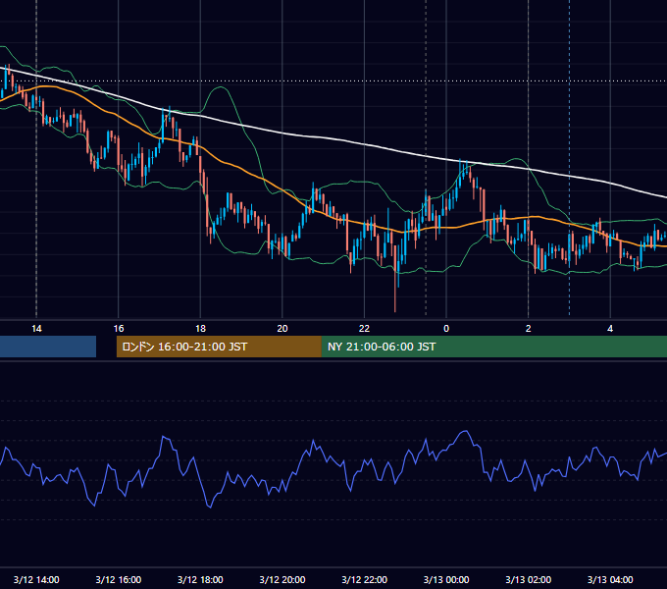Select the 3/13 04:00 time label
The image size is (667, 589).
tap(610, 579)
